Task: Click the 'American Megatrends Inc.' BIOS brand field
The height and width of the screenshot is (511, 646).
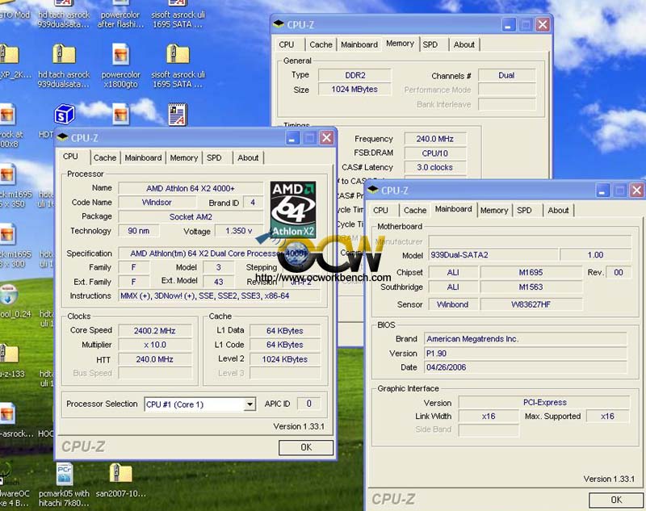Action: (526, 339)
